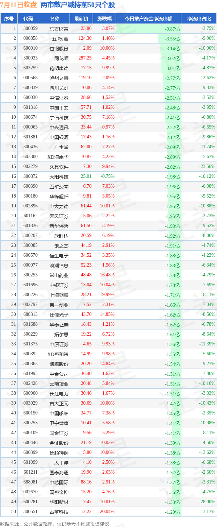Click 长江电力 stock name
Viewport: 217px width, 527px height.
click(x=59, y=393)
